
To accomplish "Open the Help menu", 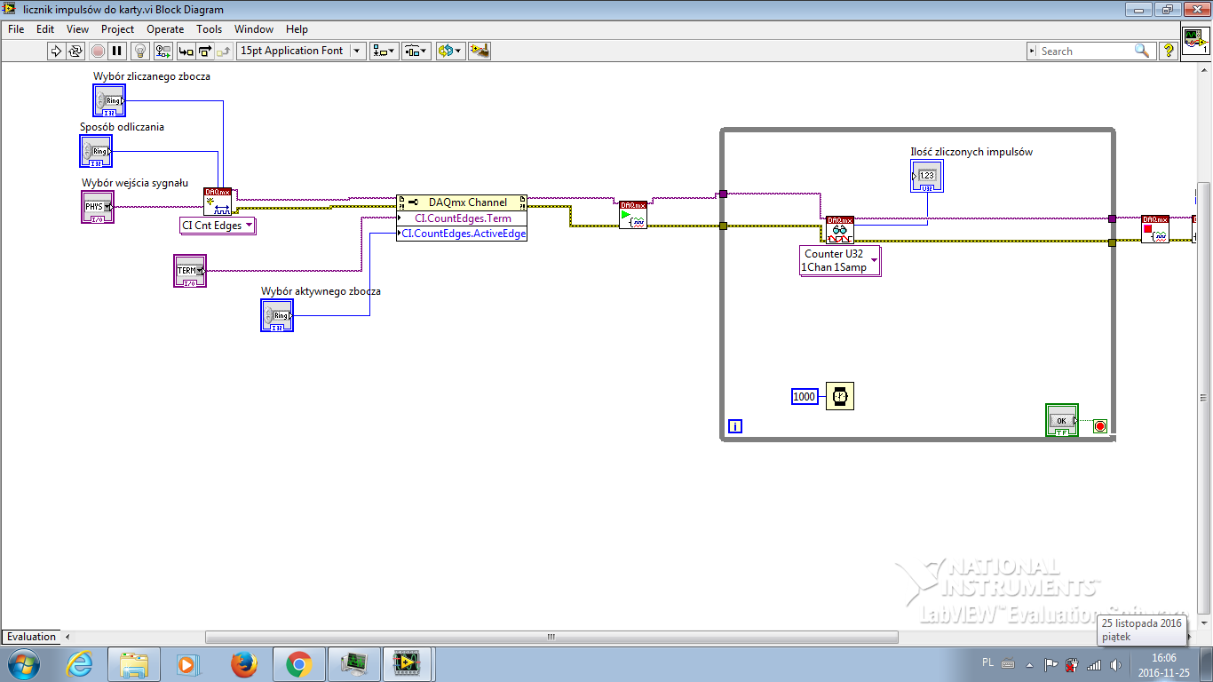I will point(297,29).
